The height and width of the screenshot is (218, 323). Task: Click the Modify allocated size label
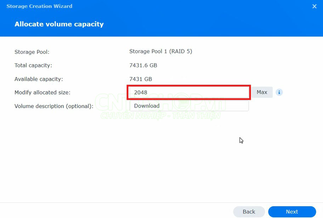[42, 92]
